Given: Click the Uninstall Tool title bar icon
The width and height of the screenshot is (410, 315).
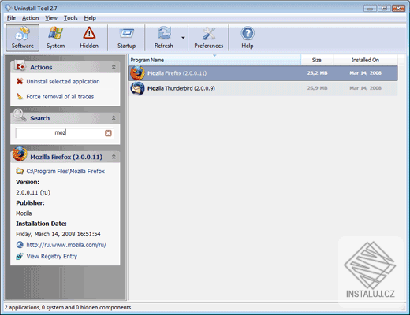Looking at the screenshot, I should tap(9, 8).
